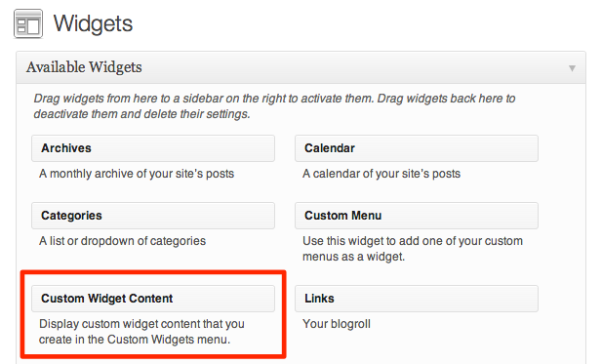Select the Custom Widget Content widget box
Screen dimensions: 602x364
153,299
